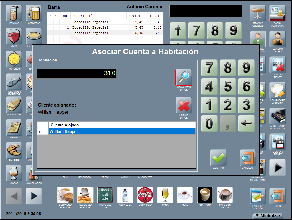
Task: Open the Vinos wine category
Action: (x=14, y=36)
